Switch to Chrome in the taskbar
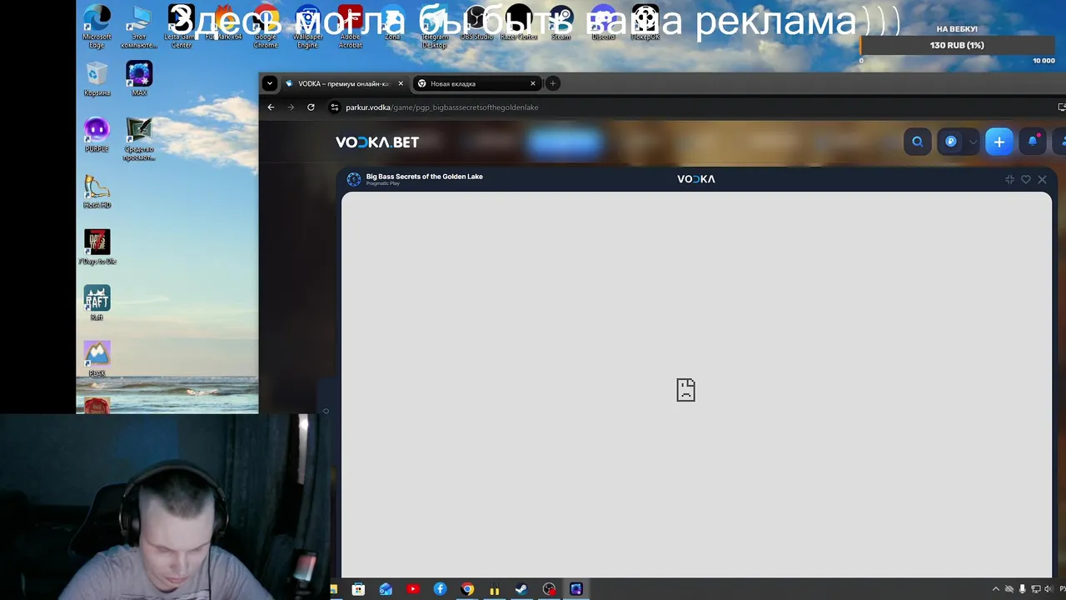 coord(467,589)
